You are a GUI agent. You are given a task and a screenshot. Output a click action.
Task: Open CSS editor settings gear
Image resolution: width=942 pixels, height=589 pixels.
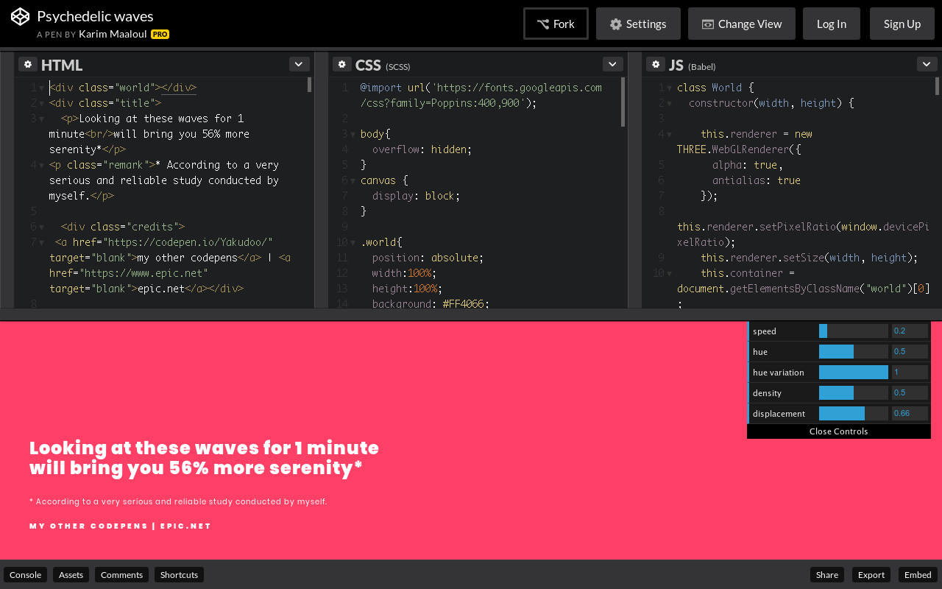tap(341, 64)
